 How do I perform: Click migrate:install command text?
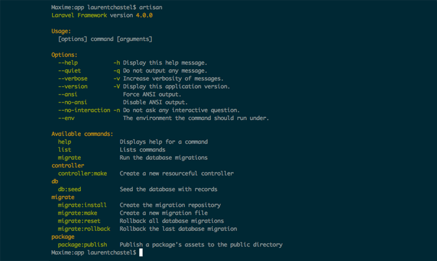82,205
